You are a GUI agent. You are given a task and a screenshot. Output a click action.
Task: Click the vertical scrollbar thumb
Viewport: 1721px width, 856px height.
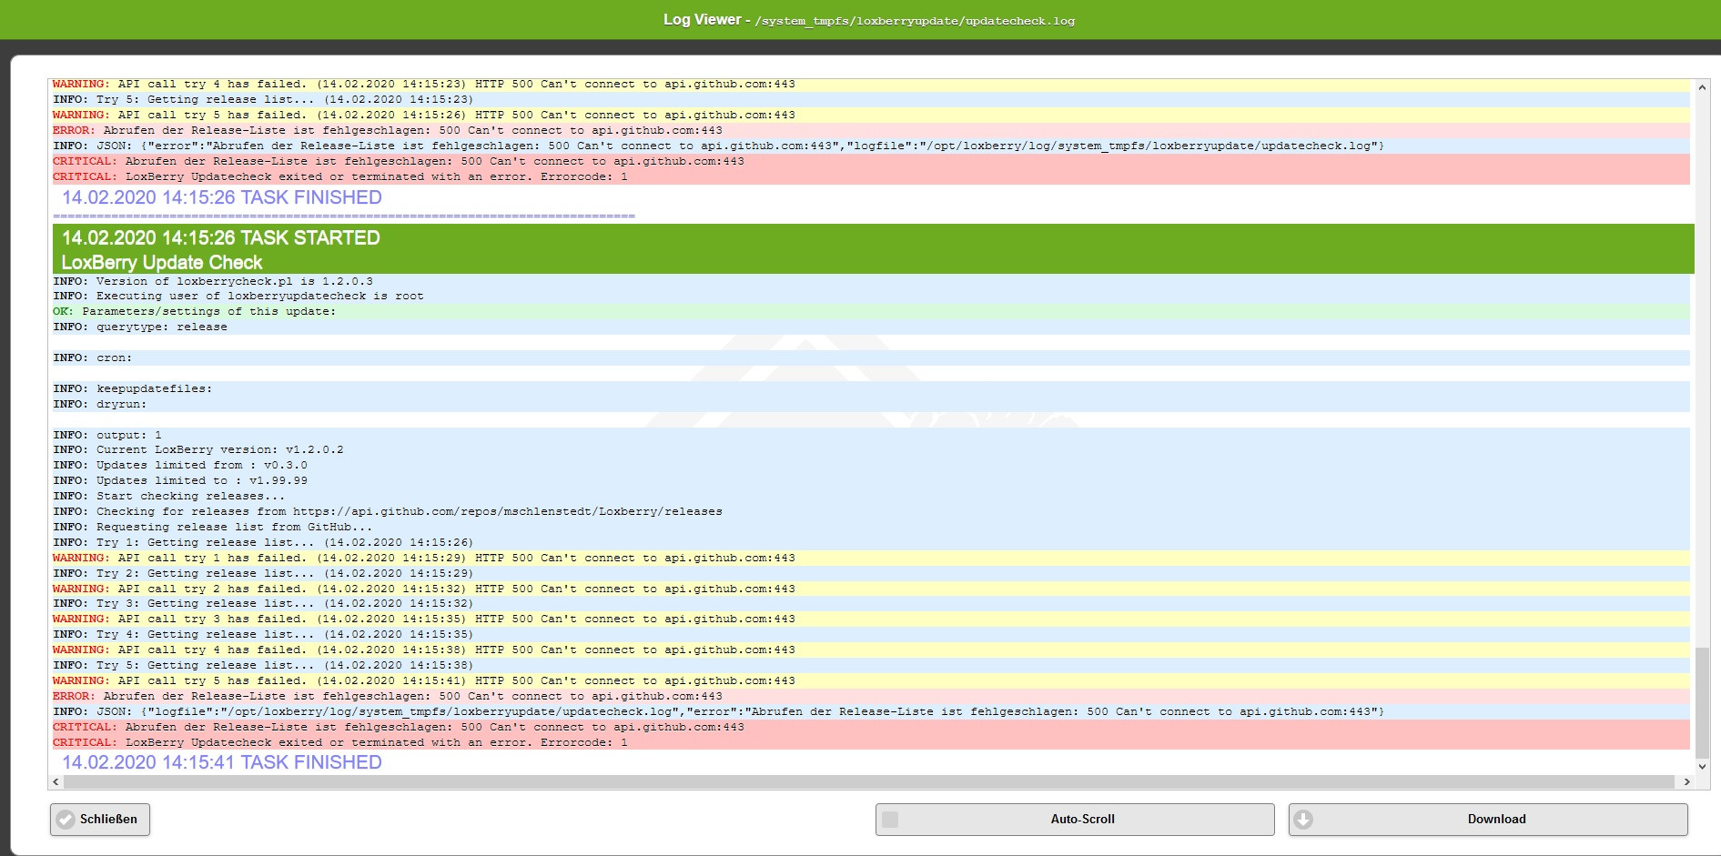(1702, 701)
